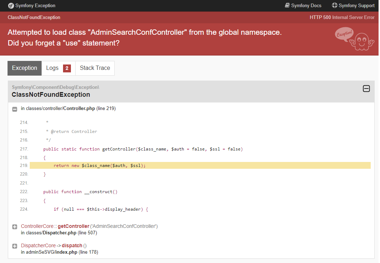380x263 pixels.
Task: Click the bold ClassNotFoundException class heading
Action: (51, 95)
